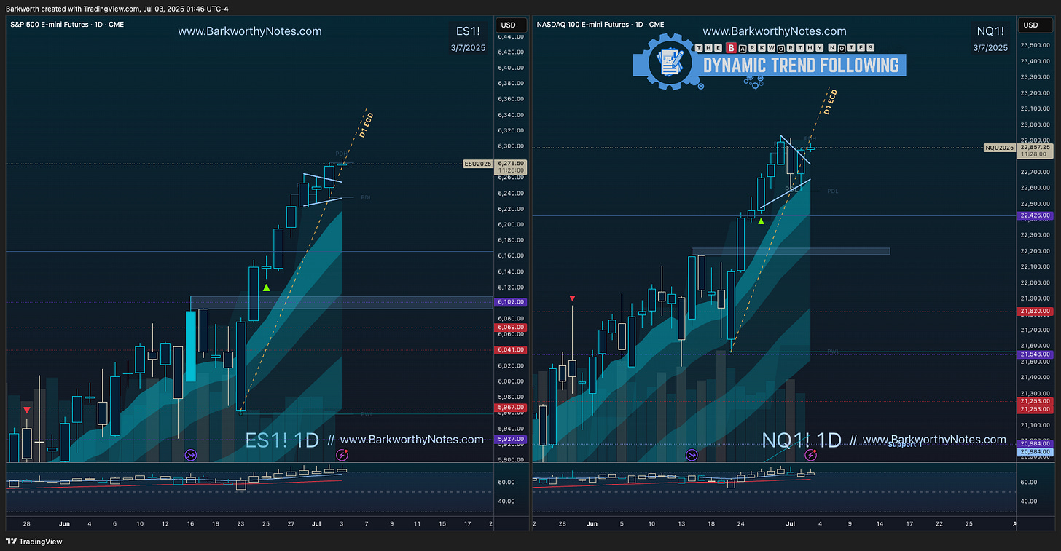Click the lightning event icon on ES1! chart
Screen dimensions: 1061x551
[x=341, y=455]
